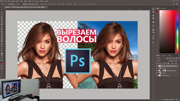Select the Eraser tool
Image resolution: width=180 pixels, height=101 pixels.
[x=2, y=34]
